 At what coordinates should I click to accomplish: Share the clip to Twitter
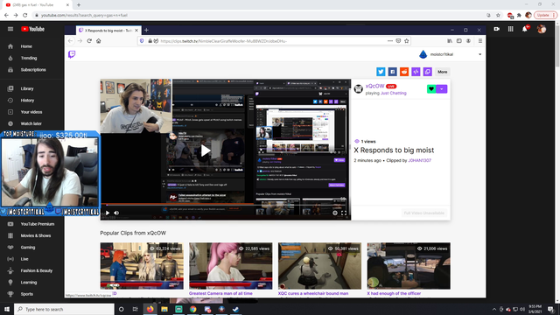point(381,72)
